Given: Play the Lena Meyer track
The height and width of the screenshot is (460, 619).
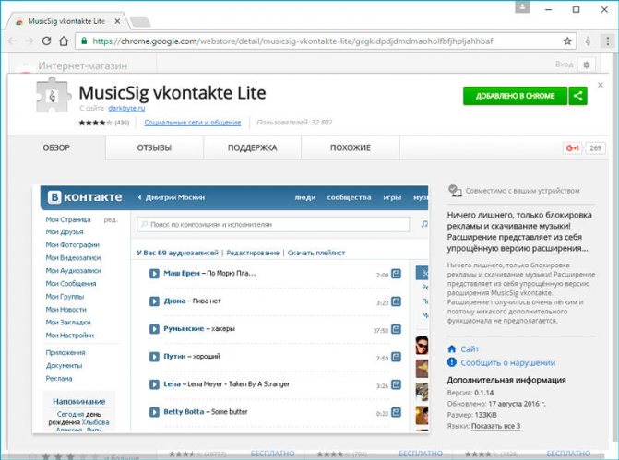Looking at the screenshot, I should [154, 384].
